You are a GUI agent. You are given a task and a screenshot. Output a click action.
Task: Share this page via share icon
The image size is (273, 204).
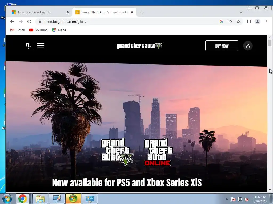230,22
